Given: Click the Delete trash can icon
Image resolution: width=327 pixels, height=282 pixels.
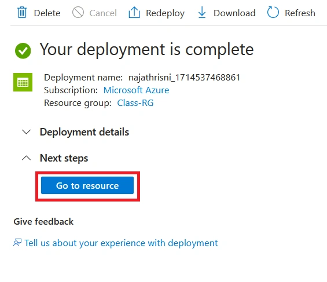Looking at the screenshot, I should click(22, 13).
